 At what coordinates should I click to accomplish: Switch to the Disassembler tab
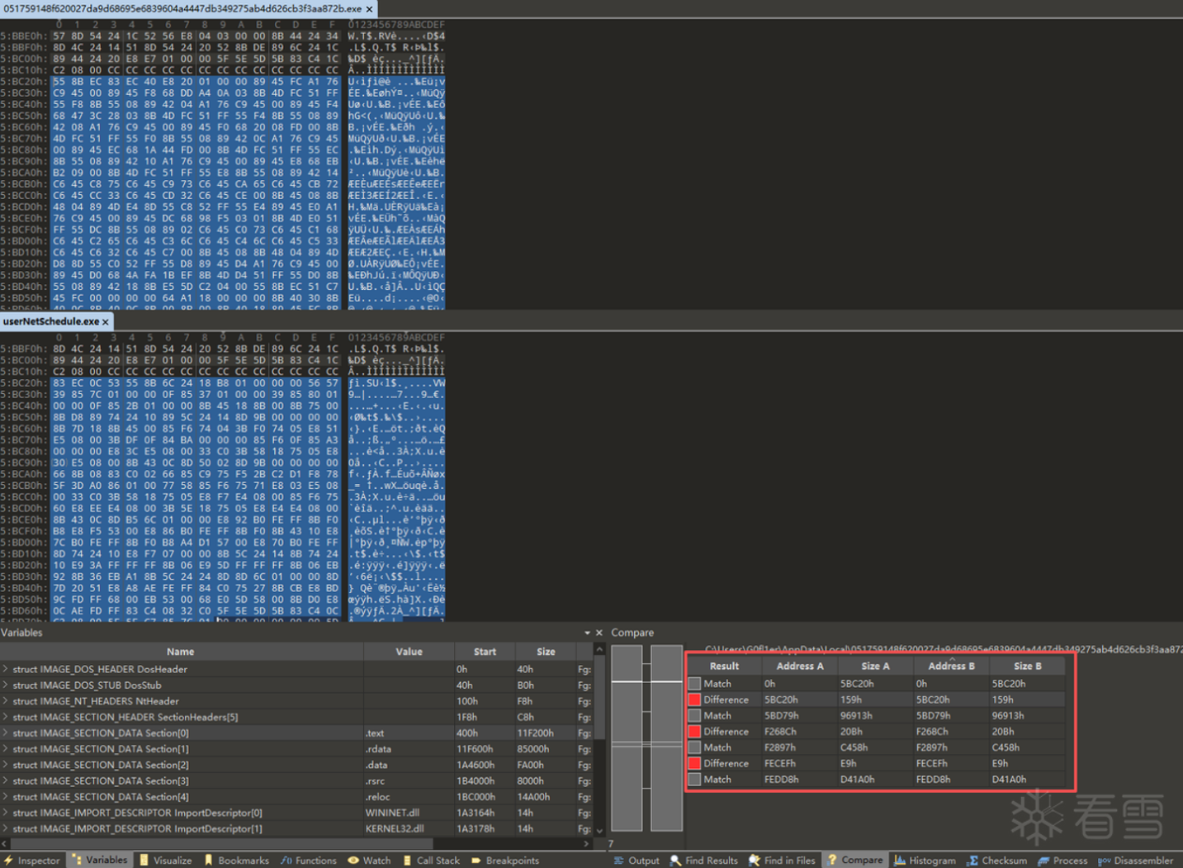click(x=1137, y=861)
